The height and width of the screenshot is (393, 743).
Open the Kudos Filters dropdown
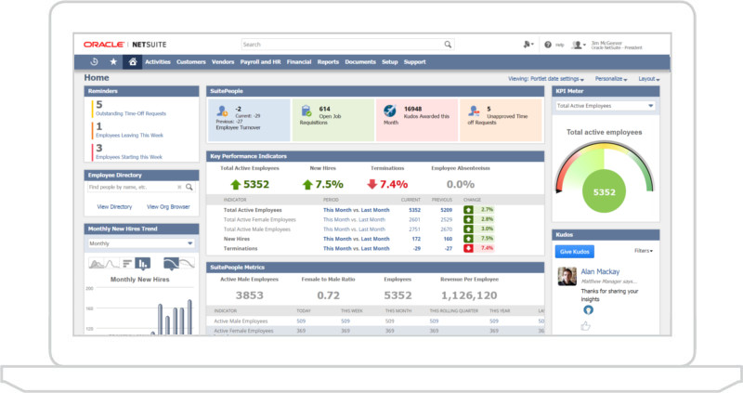(644, 251)
